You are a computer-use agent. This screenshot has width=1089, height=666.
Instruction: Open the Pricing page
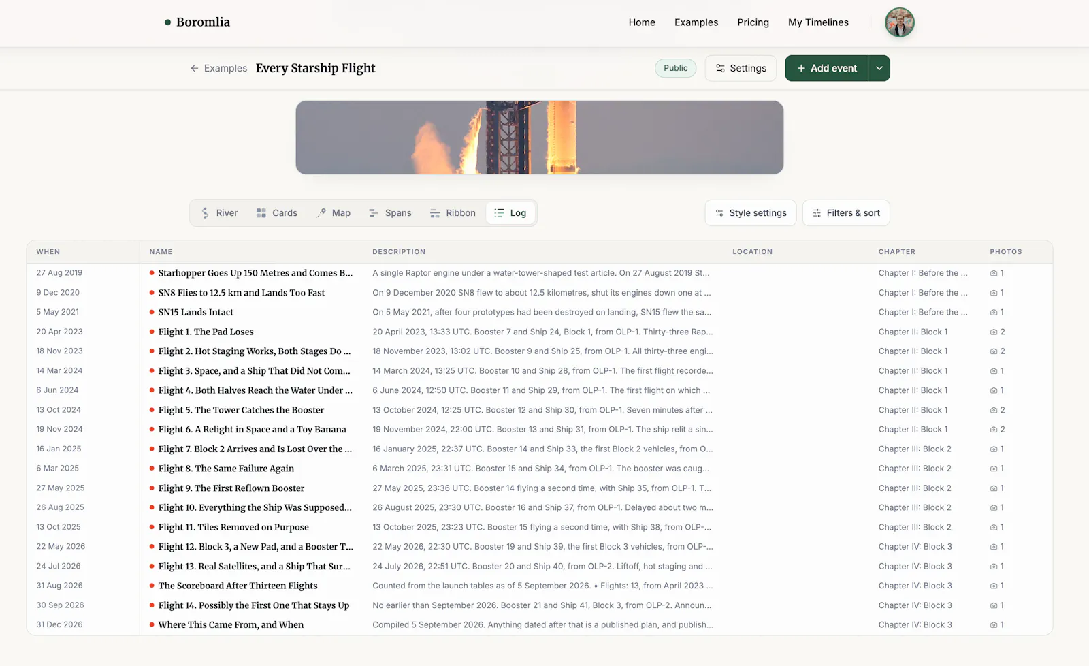(x=753, y=22)
